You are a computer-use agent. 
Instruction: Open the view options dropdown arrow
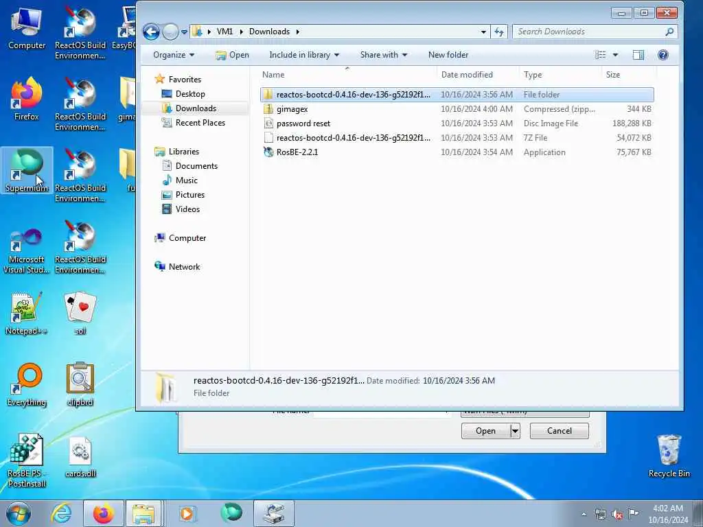pyautogui.click(x=616, y=55)
